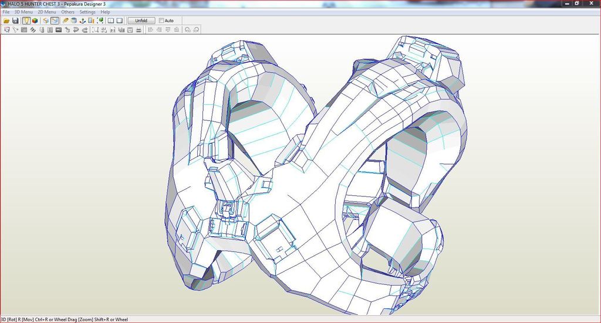
Task: Toggle the colored cube texture switch
Action: [x=35, y=21]
